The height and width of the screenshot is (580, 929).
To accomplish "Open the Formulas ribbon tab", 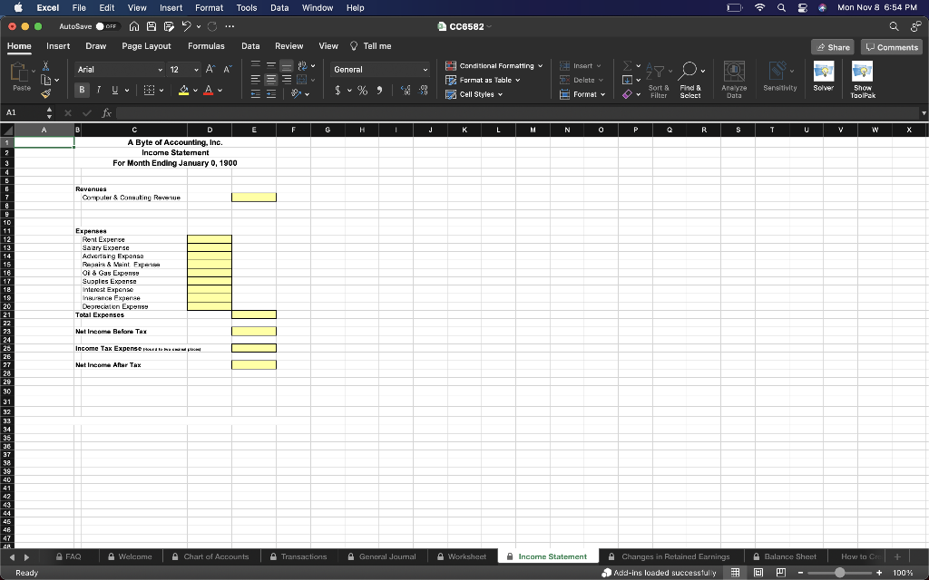I will 206,46.
